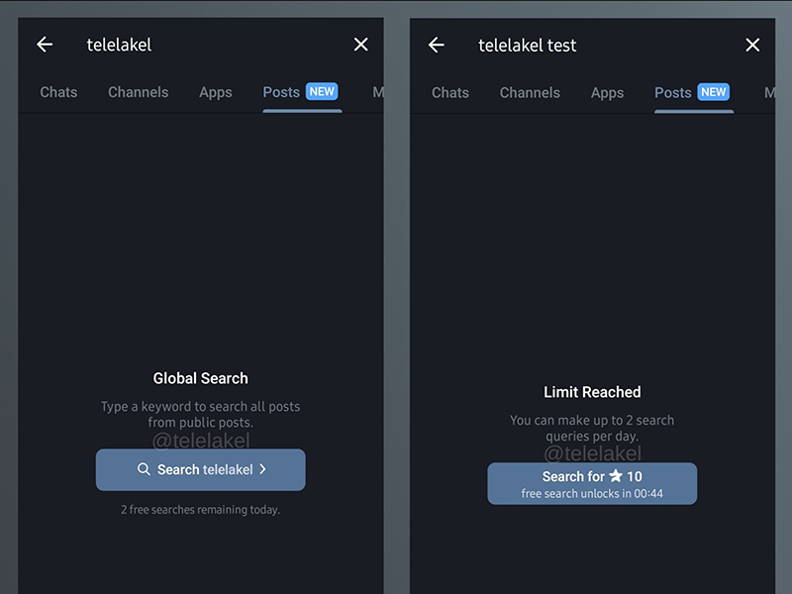The height and width of the screenshot is (594, 792).
Task: Select Posts tab on the Global Search screen
Action: 281,92
